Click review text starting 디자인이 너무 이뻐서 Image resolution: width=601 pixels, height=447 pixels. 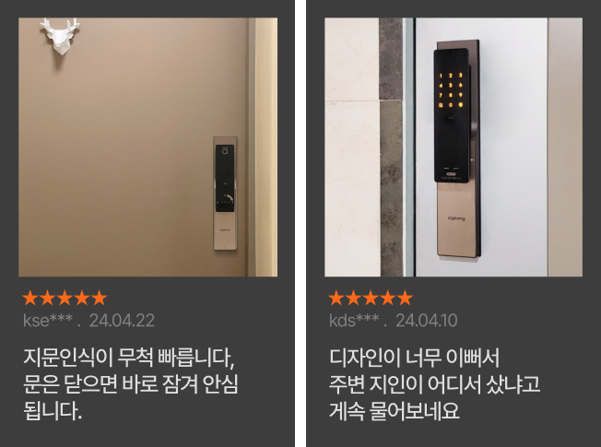tap(435, 384)
